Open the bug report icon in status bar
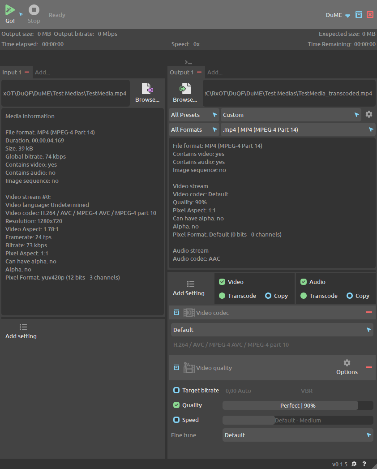The width and height of the screenshot is (377, 469). coord(354,464)
